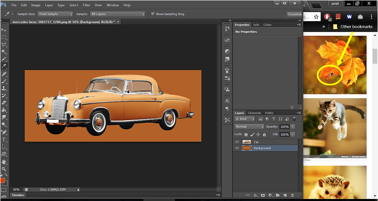Toggle lock all
This screenshot has height=201, width=378.
pyautogui.click(x=264, y=135)
